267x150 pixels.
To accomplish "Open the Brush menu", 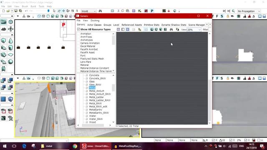I will tap(25, 6).
